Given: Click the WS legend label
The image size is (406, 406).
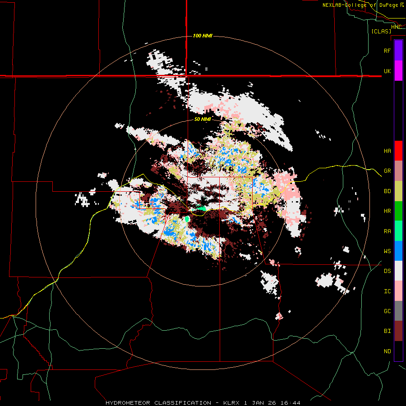Looking at the screenshot, I should coord(387,251).
